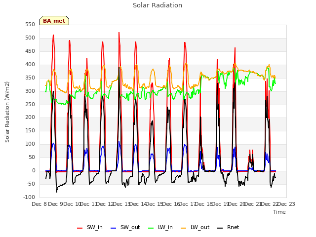Click the 500 y-axis tick label
This screenshot has height=237, width=316.
point(30,38)
